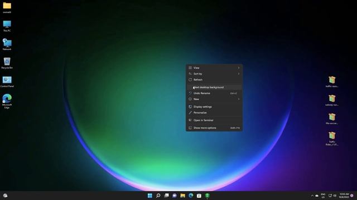Open Search from the taskbar
This screenshot has width=357, height=200.
[158, 196]
